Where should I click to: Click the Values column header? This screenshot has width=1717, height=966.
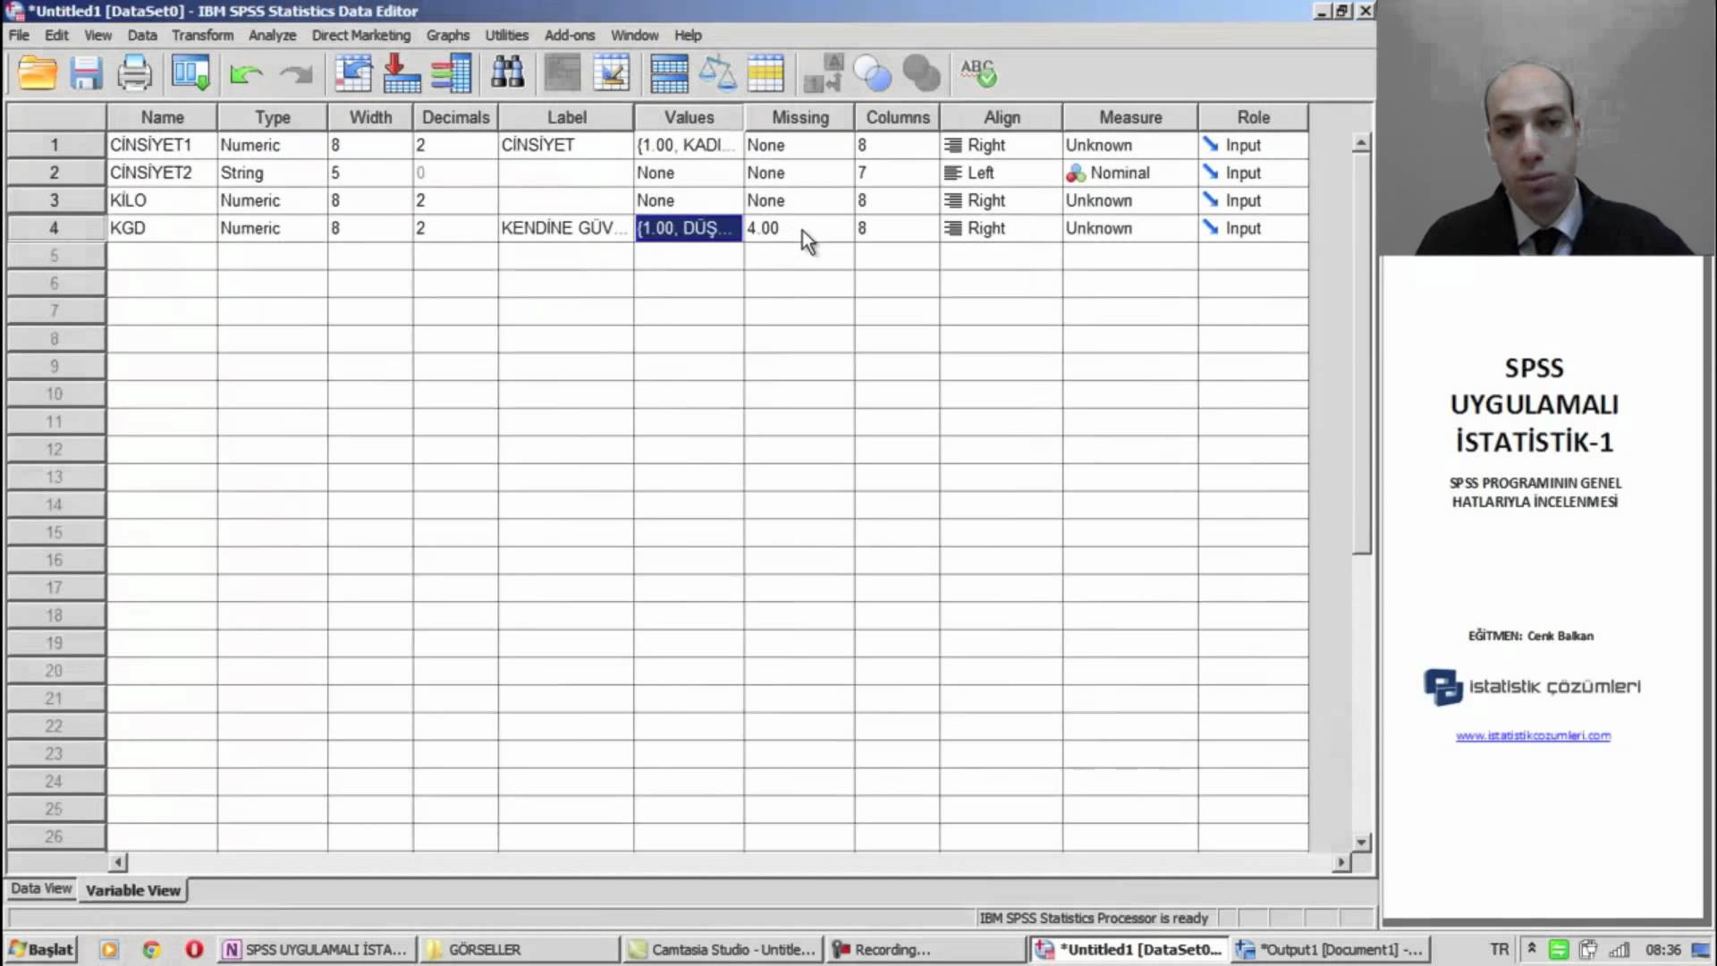(689, 117)
